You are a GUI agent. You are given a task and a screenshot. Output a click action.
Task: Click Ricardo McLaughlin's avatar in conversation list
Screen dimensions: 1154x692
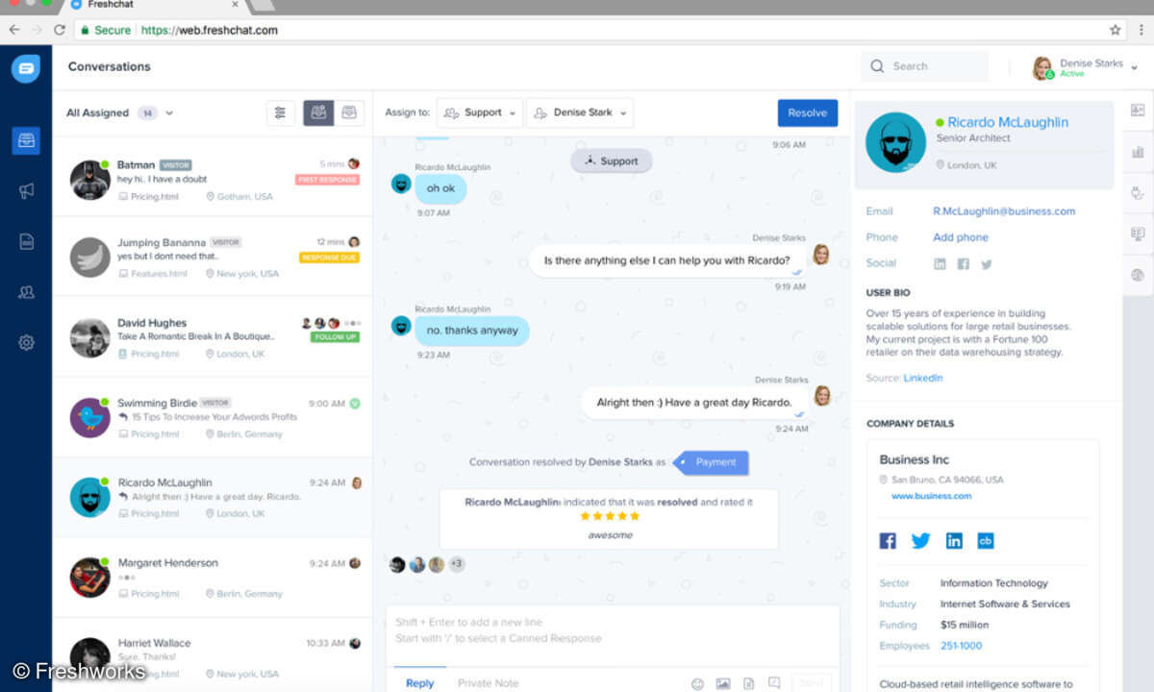click(89, 497)
